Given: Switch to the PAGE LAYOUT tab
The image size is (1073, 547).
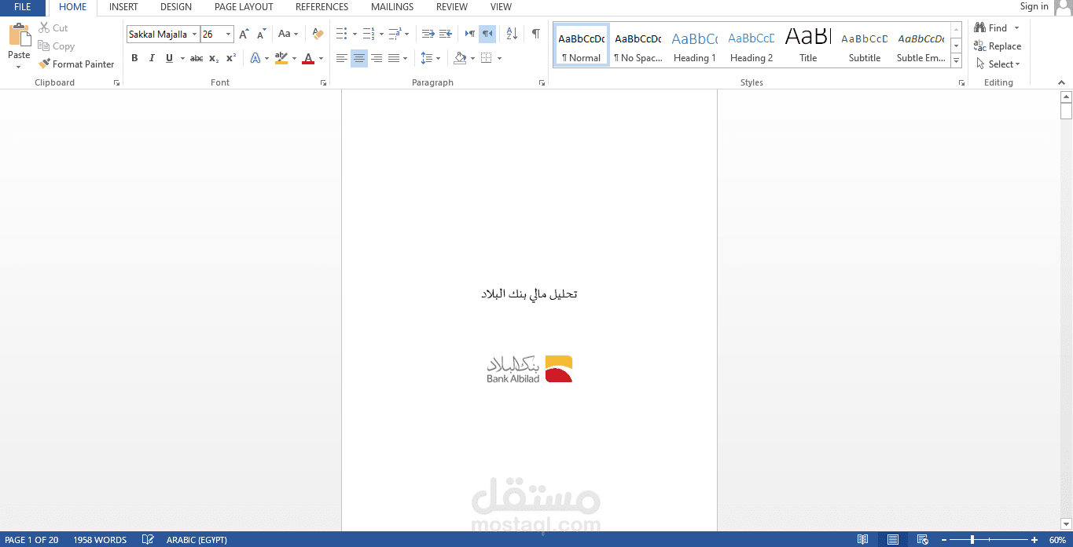Looking at the screenshot, I should click(x=244, y=7).
